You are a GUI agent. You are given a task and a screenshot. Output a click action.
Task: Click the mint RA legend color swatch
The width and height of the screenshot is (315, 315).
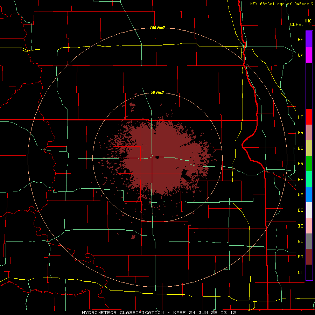pyautogui.click(x=309, y=179)
